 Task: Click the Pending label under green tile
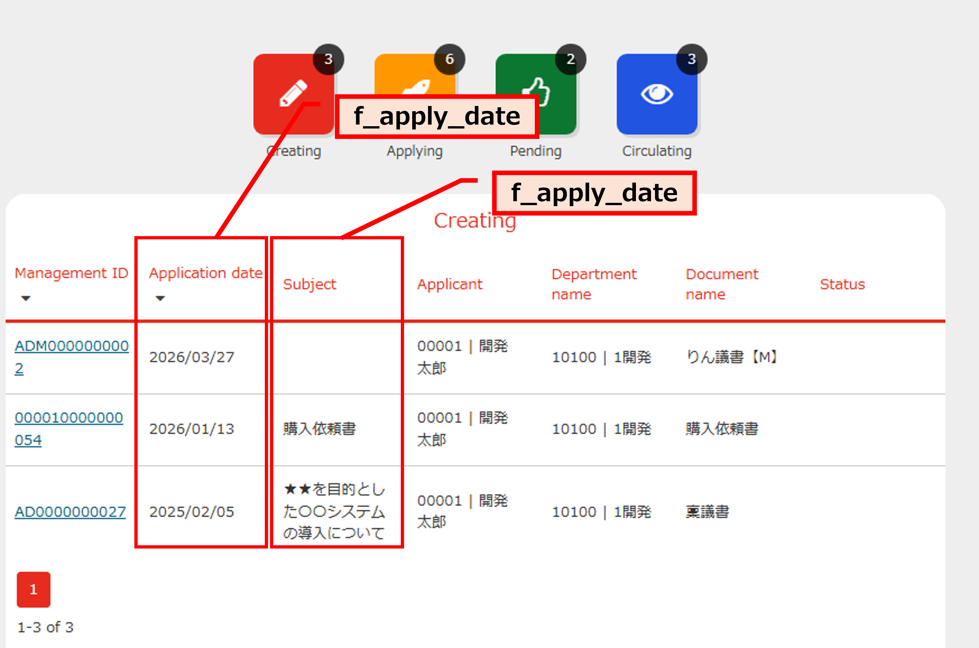pyautogui.click(x=535, y=151)
